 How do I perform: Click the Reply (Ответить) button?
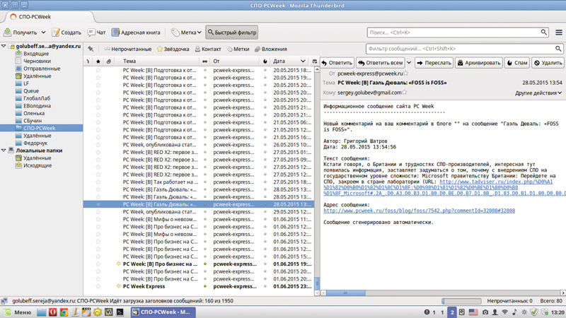tap(337, 63)
